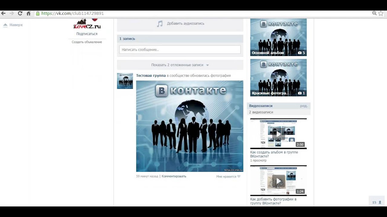This screenshot has height=217, width=387.
Task: Open the Видеозаписи section header
Action: click(x=261, y=106)
